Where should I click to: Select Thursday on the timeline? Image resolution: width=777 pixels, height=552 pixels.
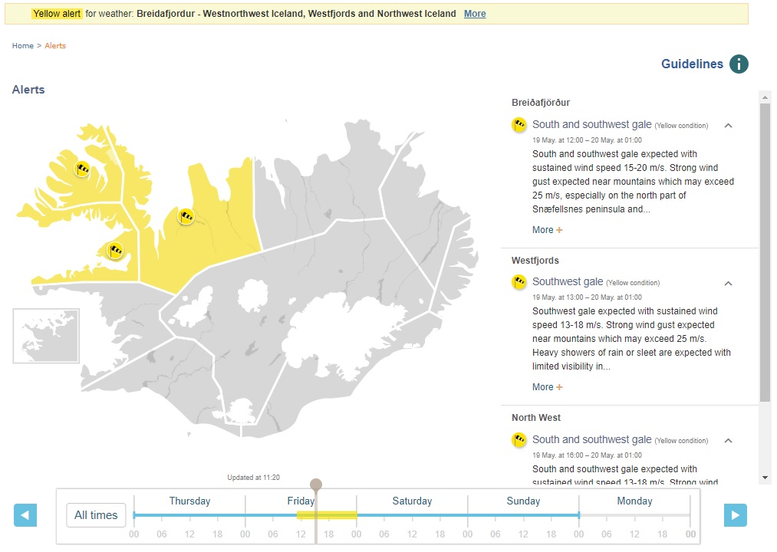tap(189, 501)
